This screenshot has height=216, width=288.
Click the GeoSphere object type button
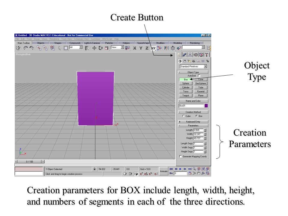201,83
